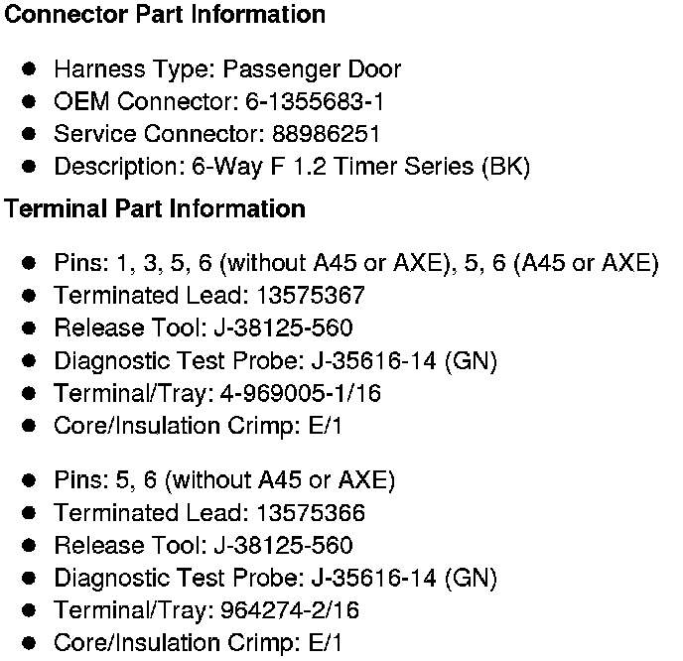Click the second Diagnostic Test Probe line
The image size is (683, 661).
(x=275, y=578)
